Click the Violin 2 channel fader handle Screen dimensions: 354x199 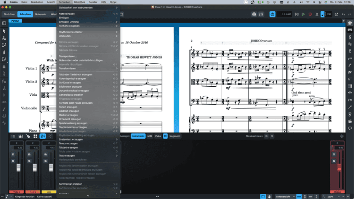pos(35,167)
